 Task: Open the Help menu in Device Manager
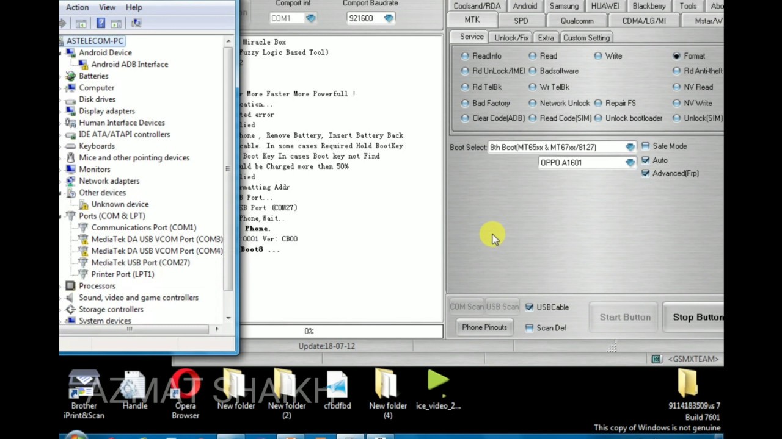point(134,7)
